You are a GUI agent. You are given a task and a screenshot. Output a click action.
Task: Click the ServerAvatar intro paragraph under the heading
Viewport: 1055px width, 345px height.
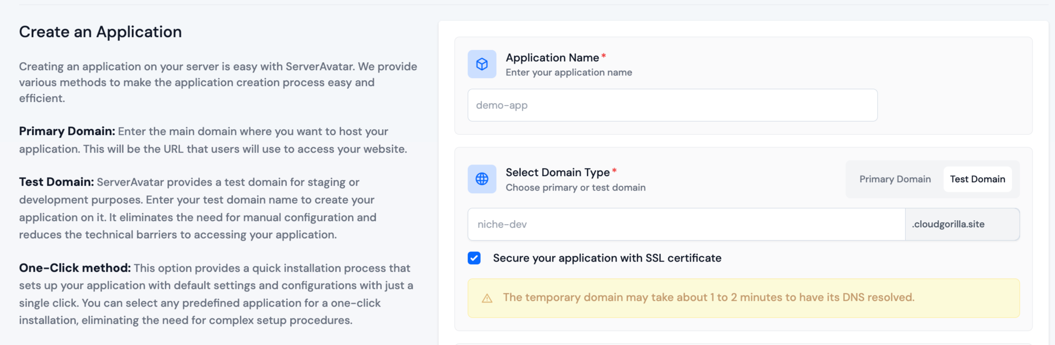click(218, 82)
